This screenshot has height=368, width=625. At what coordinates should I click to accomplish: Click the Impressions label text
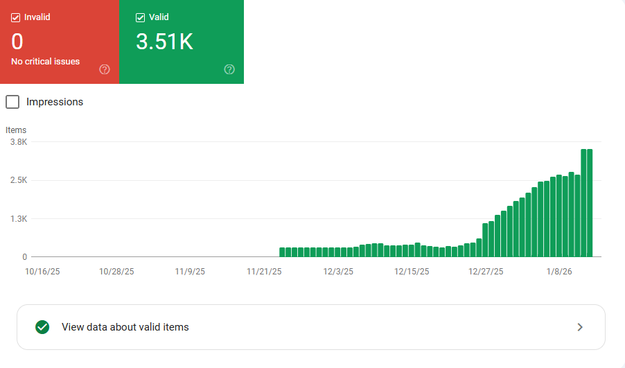click(x=55, y=102)
